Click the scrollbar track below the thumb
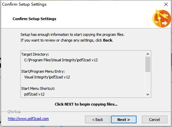This screenshot has height=127, width=172. 148,82
